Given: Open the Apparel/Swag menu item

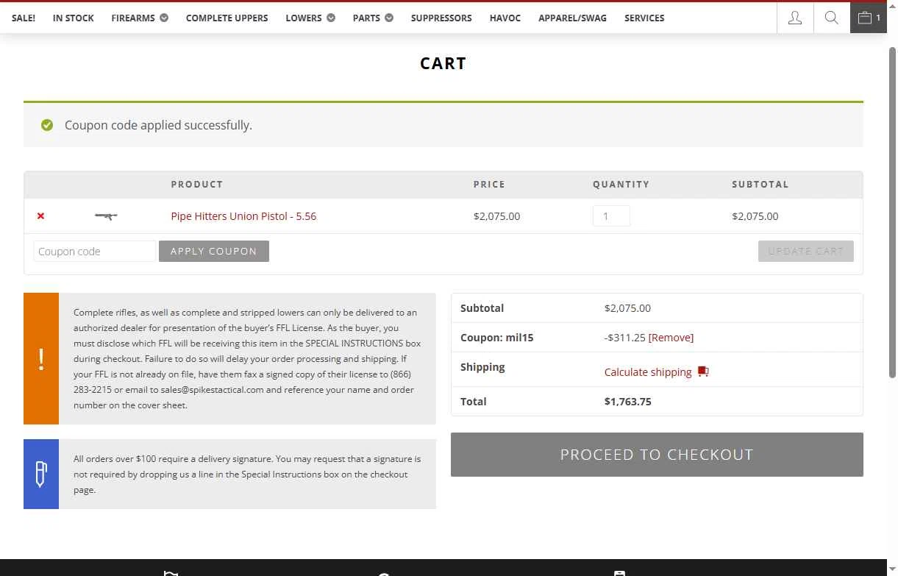Looking at the screenshot, I should [572, 18].
